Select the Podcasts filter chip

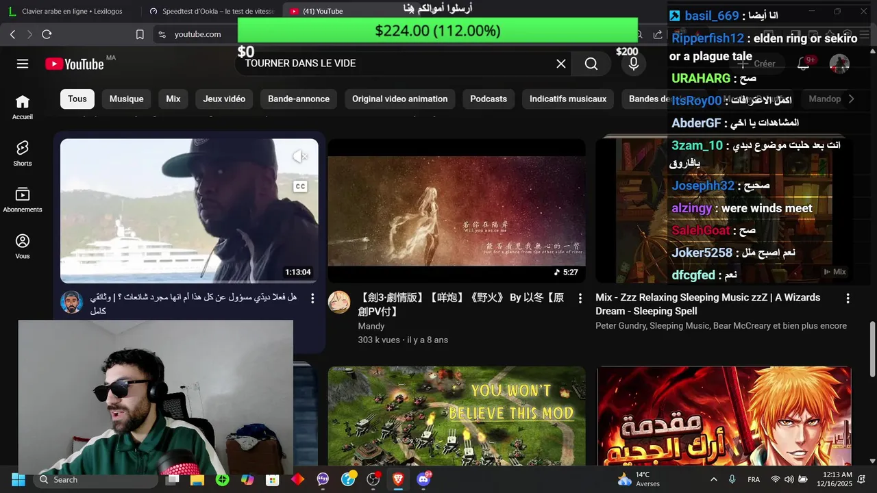click(489, 99)
